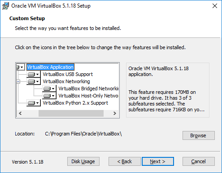This screenshot has height=173, width=222.
Task: Click the VirtualBox USB Support drive icon
Action: click(x=31, y=74)
